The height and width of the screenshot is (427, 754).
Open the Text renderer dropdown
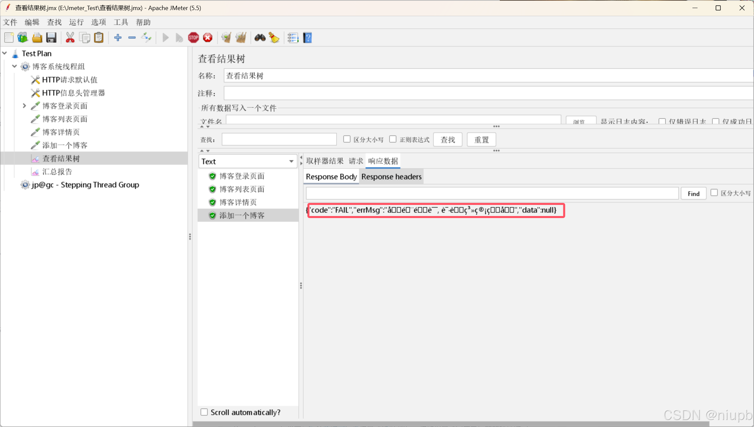pos(248,162)
